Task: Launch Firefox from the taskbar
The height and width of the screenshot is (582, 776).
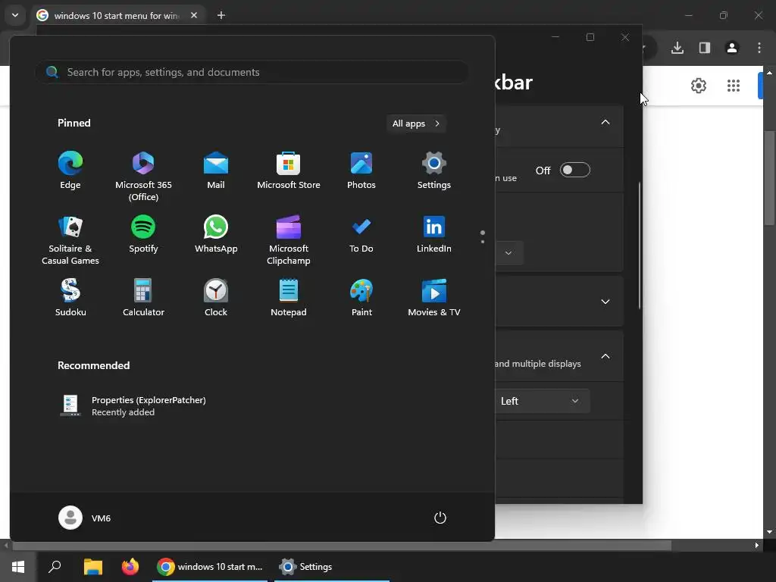Action: click(x=130, y=567)
